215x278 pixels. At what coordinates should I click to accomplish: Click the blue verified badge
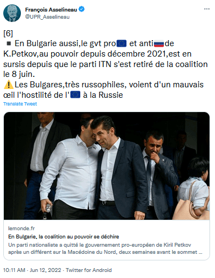click(x=81, y=9)
